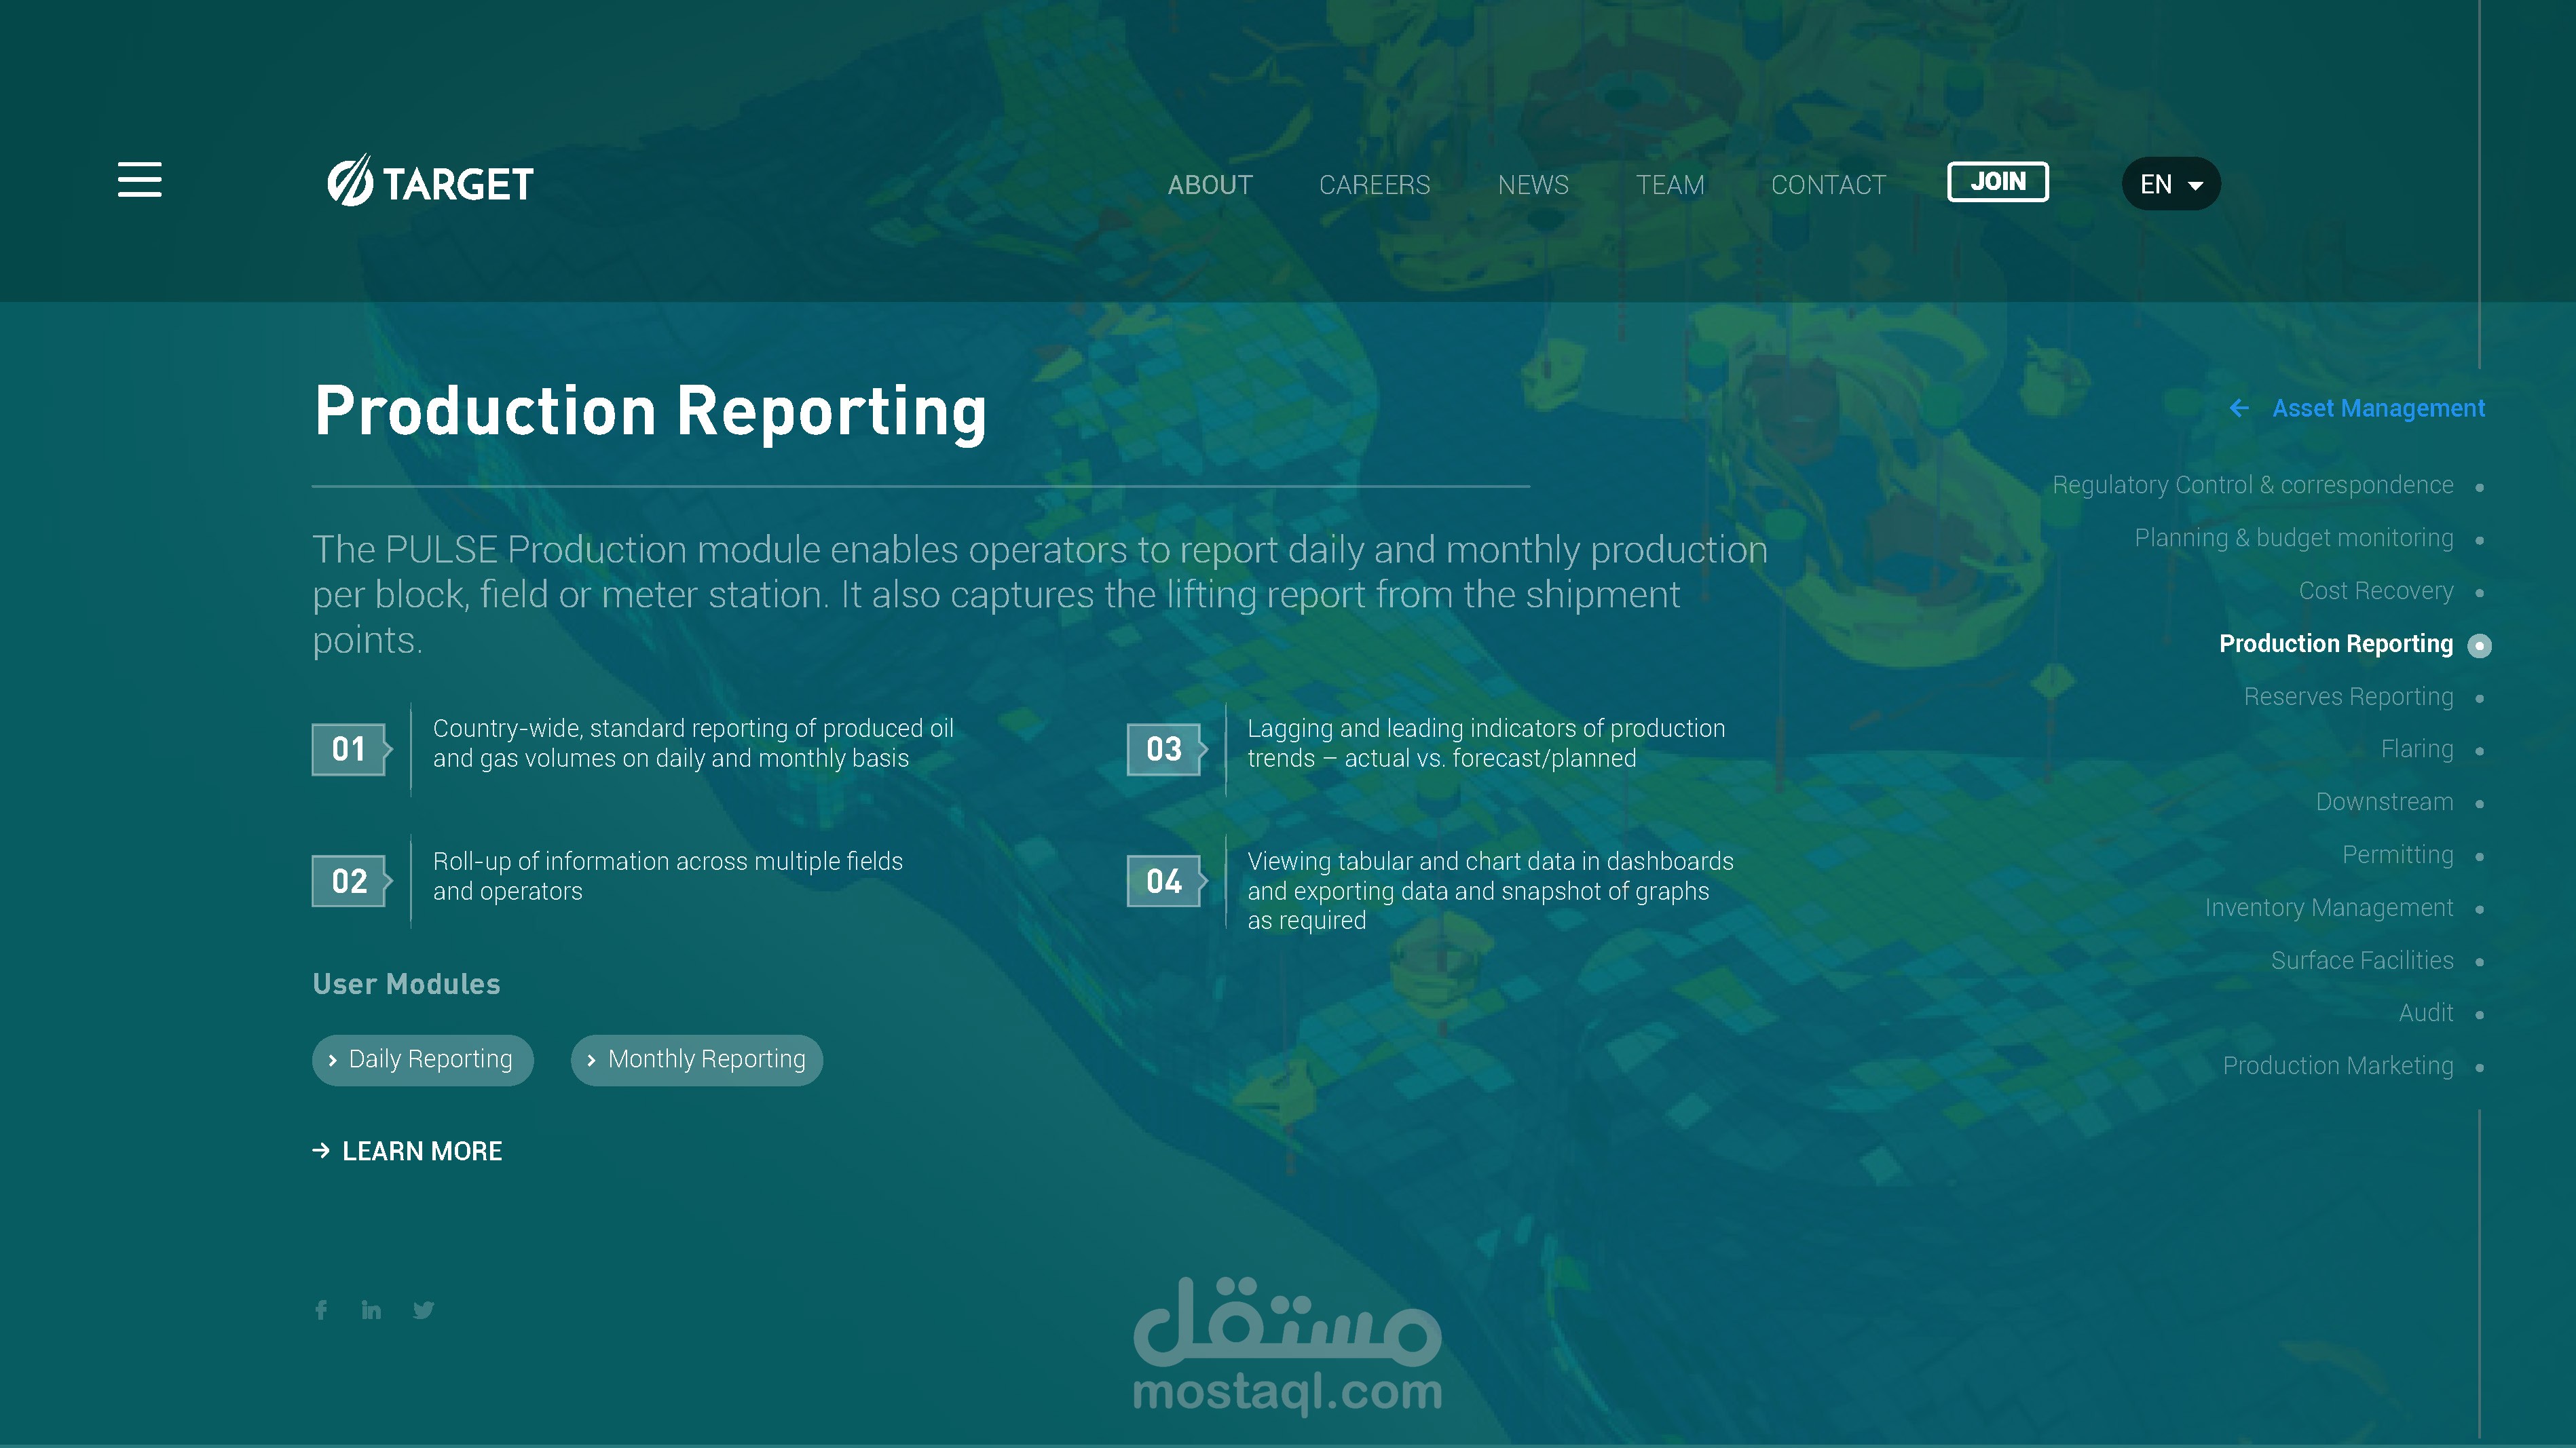The height and width of the screenshot is (1448, 2576).
Task: Open the Facebook social icon
Action: click(x=321, y=1309)
